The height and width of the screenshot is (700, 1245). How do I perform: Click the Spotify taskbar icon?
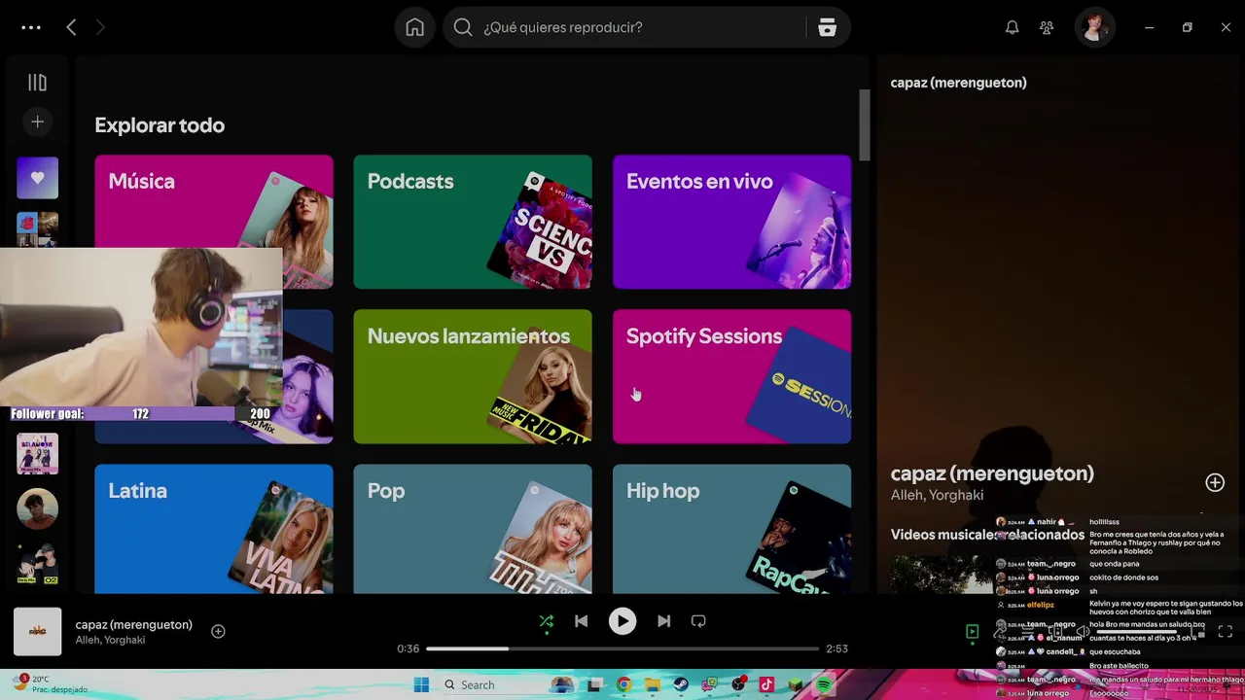point(824,684)
